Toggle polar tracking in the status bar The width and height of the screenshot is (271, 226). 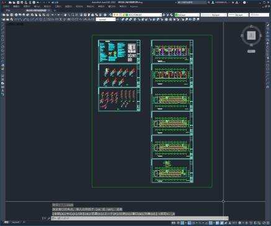(x=193, y=223)
